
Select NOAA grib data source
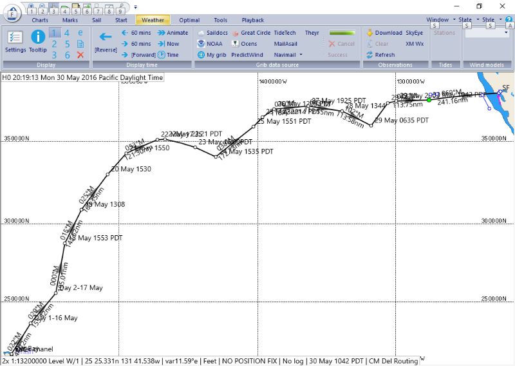tap(209, 44)
